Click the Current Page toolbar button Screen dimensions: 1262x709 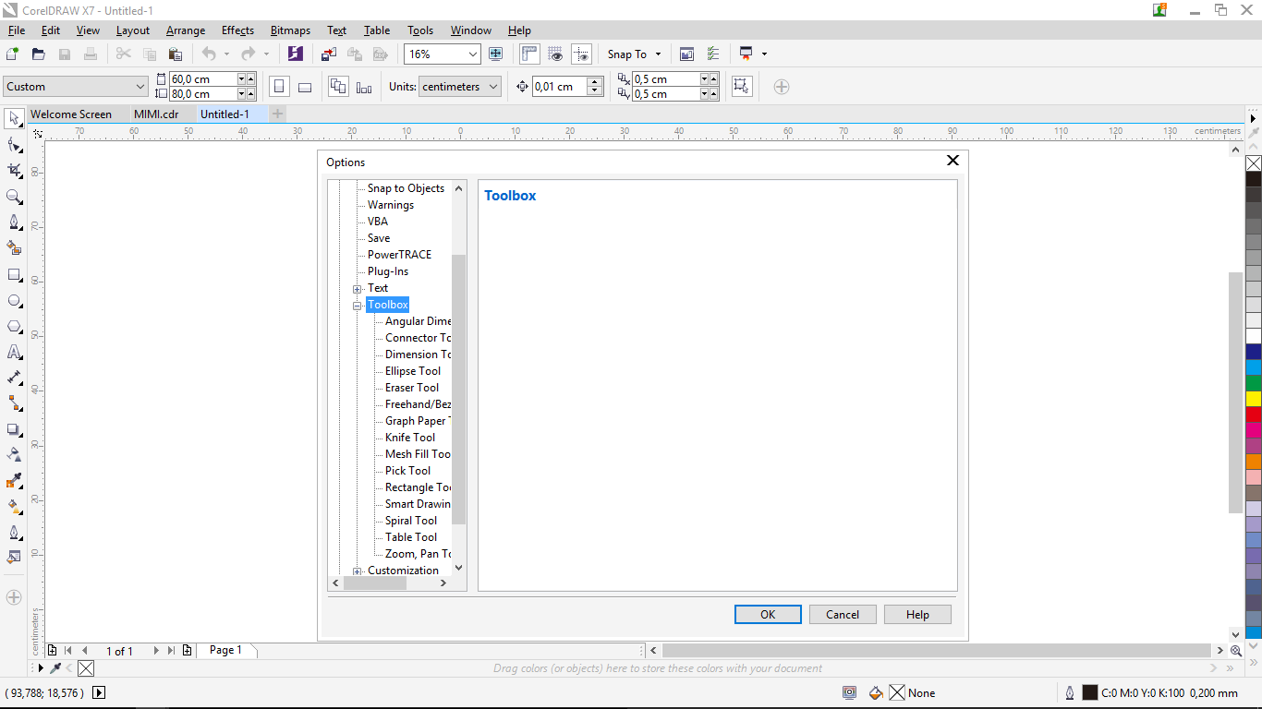364,87
